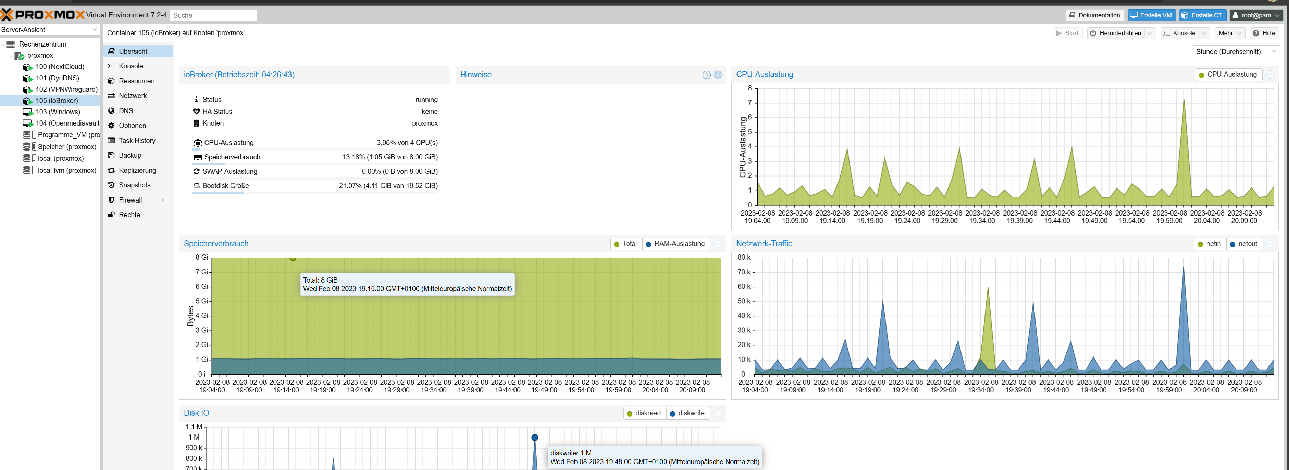Select container 100 (NextCloud)

tap(60, 66)
